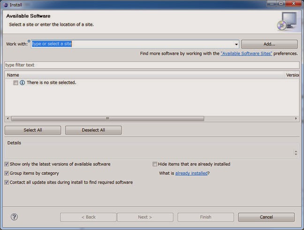Viewport: 304px width, 230px height.
Task: Click the scroll left arrow in software list
Action: 8,118
